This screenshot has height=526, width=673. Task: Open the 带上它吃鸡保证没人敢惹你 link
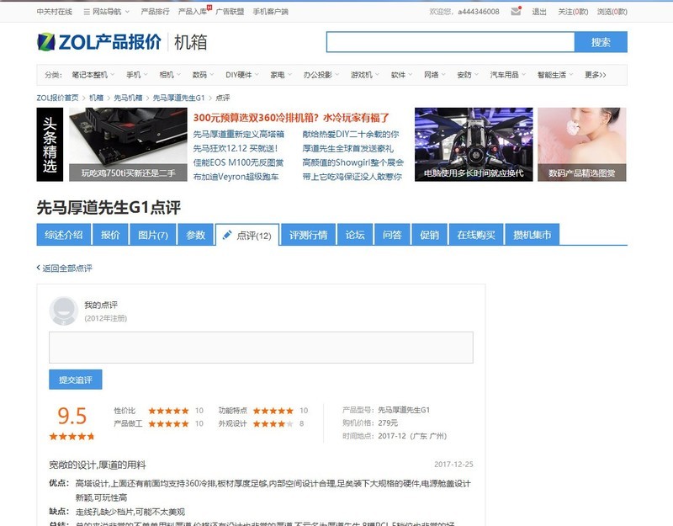352,177
